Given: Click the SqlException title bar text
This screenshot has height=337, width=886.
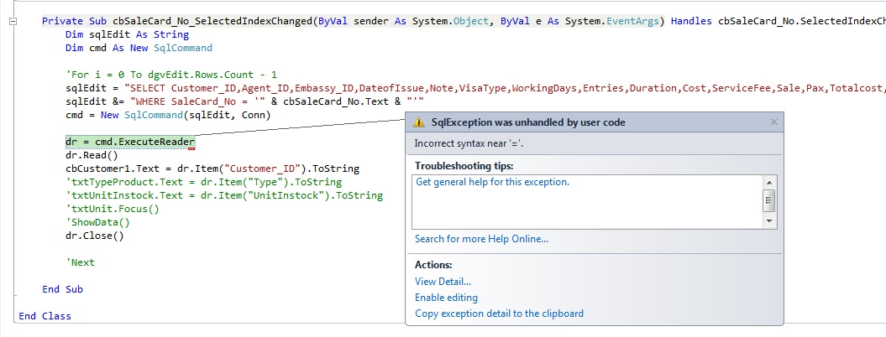Looking at the screenshot, I should coord(528,122).
